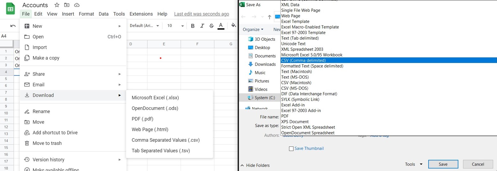Open the fill color bucket tool

click(234, 25)
